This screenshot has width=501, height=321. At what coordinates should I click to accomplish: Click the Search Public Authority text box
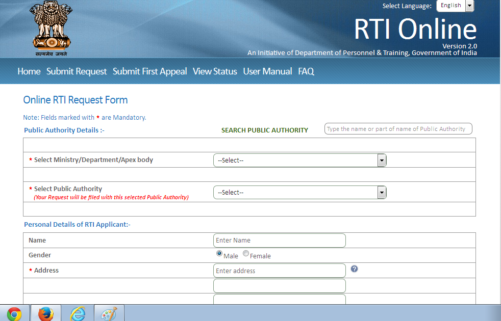click(x=398, y=128)
